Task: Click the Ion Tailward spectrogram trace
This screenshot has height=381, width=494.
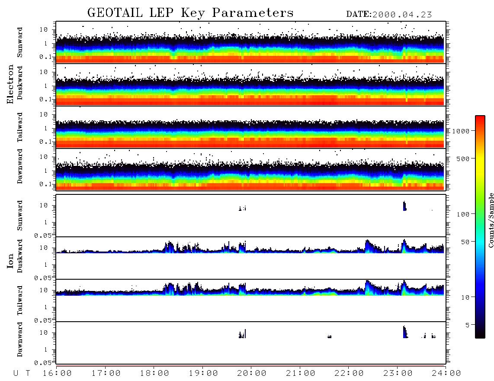Action: [x=250, y=288]
